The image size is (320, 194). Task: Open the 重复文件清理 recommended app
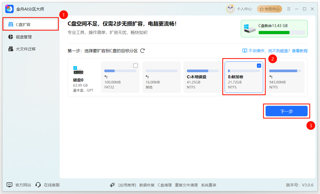tap(186, 185)
